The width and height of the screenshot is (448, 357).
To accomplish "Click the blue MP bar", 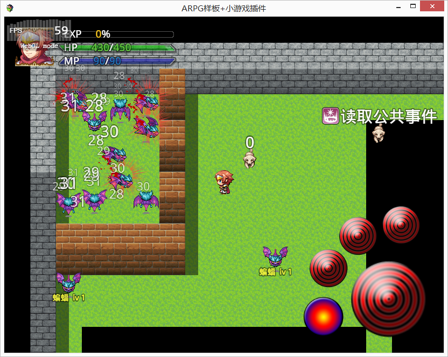I will point(117,60).
